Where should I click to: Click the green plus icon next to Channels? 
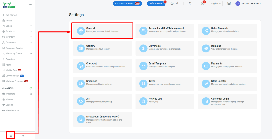pyautogui.click(x=31, y=88)
